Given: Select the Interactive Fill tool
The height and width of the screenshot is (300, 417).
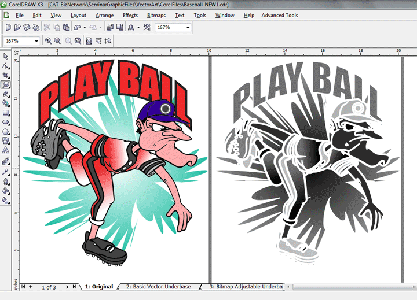Looking at the screenshot, I should pyautogui.click(x=6, y=200).
